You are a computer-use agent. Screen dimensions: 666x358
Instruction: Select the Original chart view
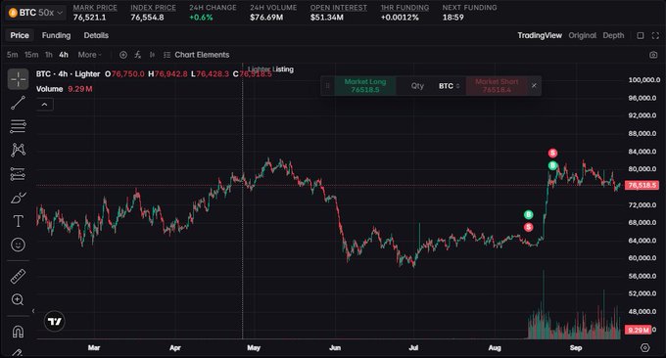pos(583,35)
